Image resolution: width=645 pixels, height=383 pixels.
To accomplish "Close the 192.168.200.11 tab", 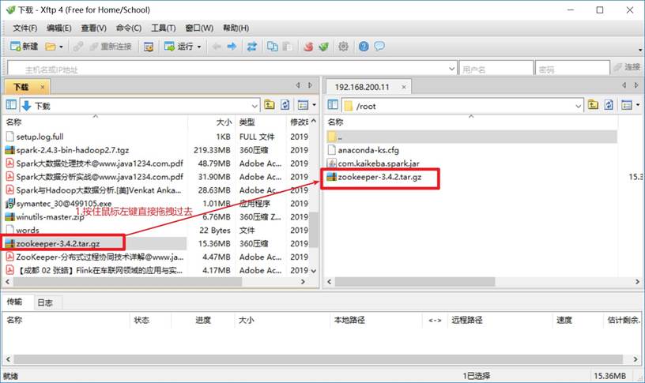I will point(404,87).
